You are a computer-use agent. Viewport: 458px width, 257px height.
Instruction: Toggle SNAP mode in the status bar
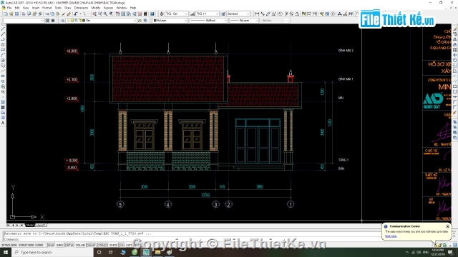[x=51, y=246]
